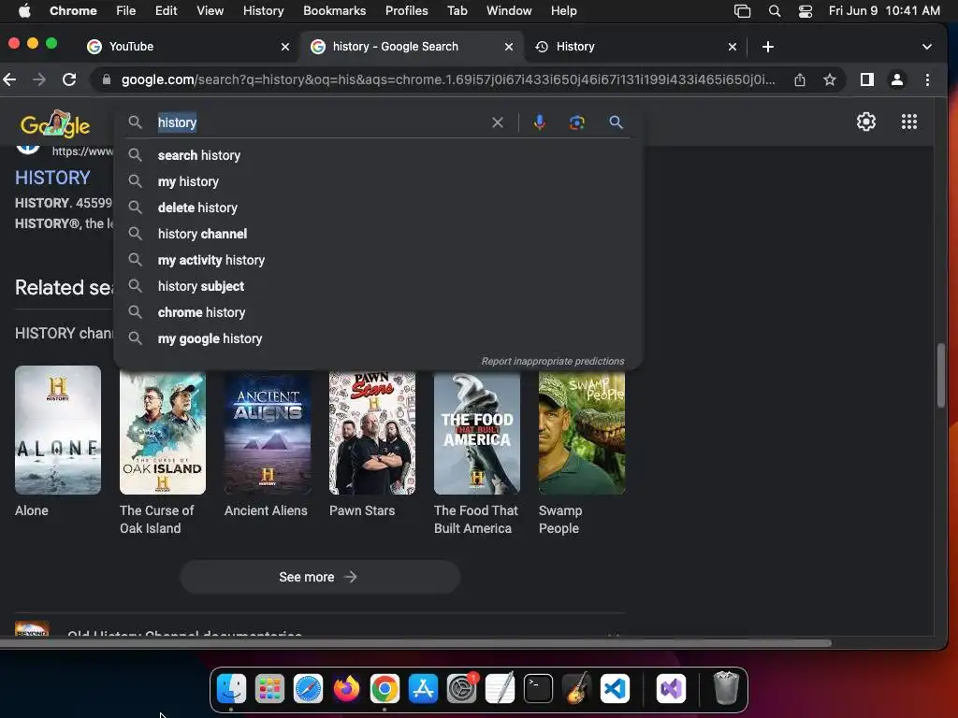Image resolution: width=958 pixels, height=718 pixels.
Task: Click the See more button
Action: pos(320,577)
